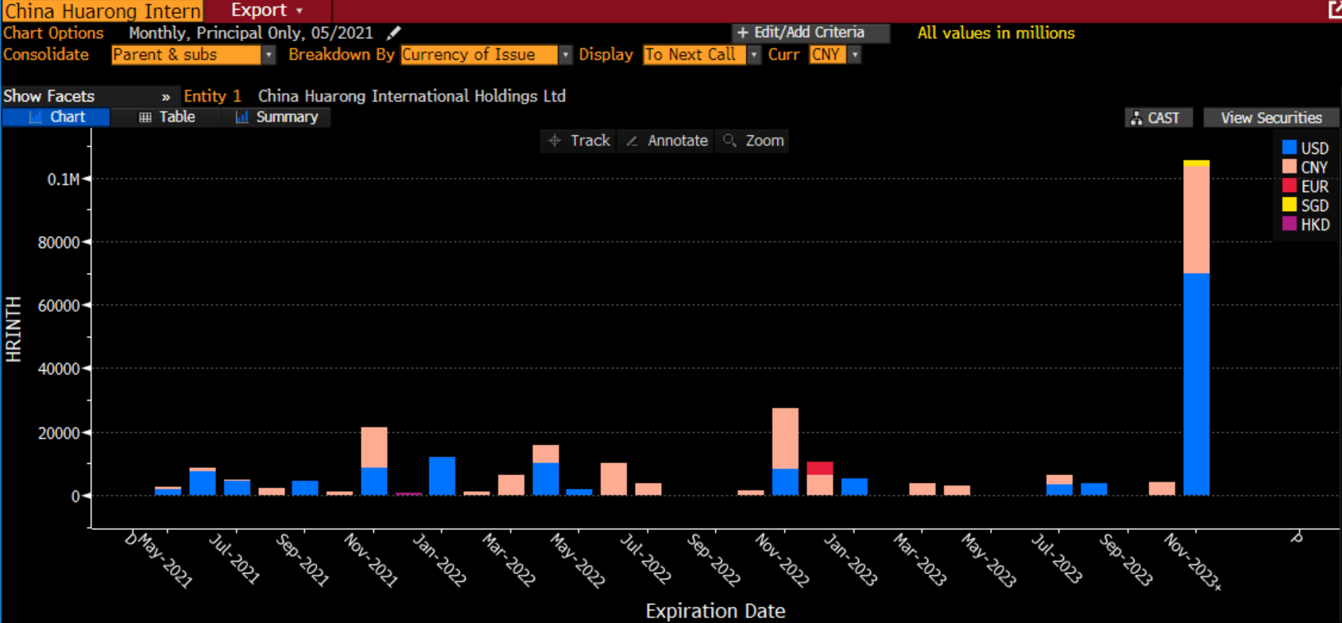Screen dimensions: 1342x623
Task: Click the yellow SGD segment atop Nov-2023+ bar
Action: 1196,164
